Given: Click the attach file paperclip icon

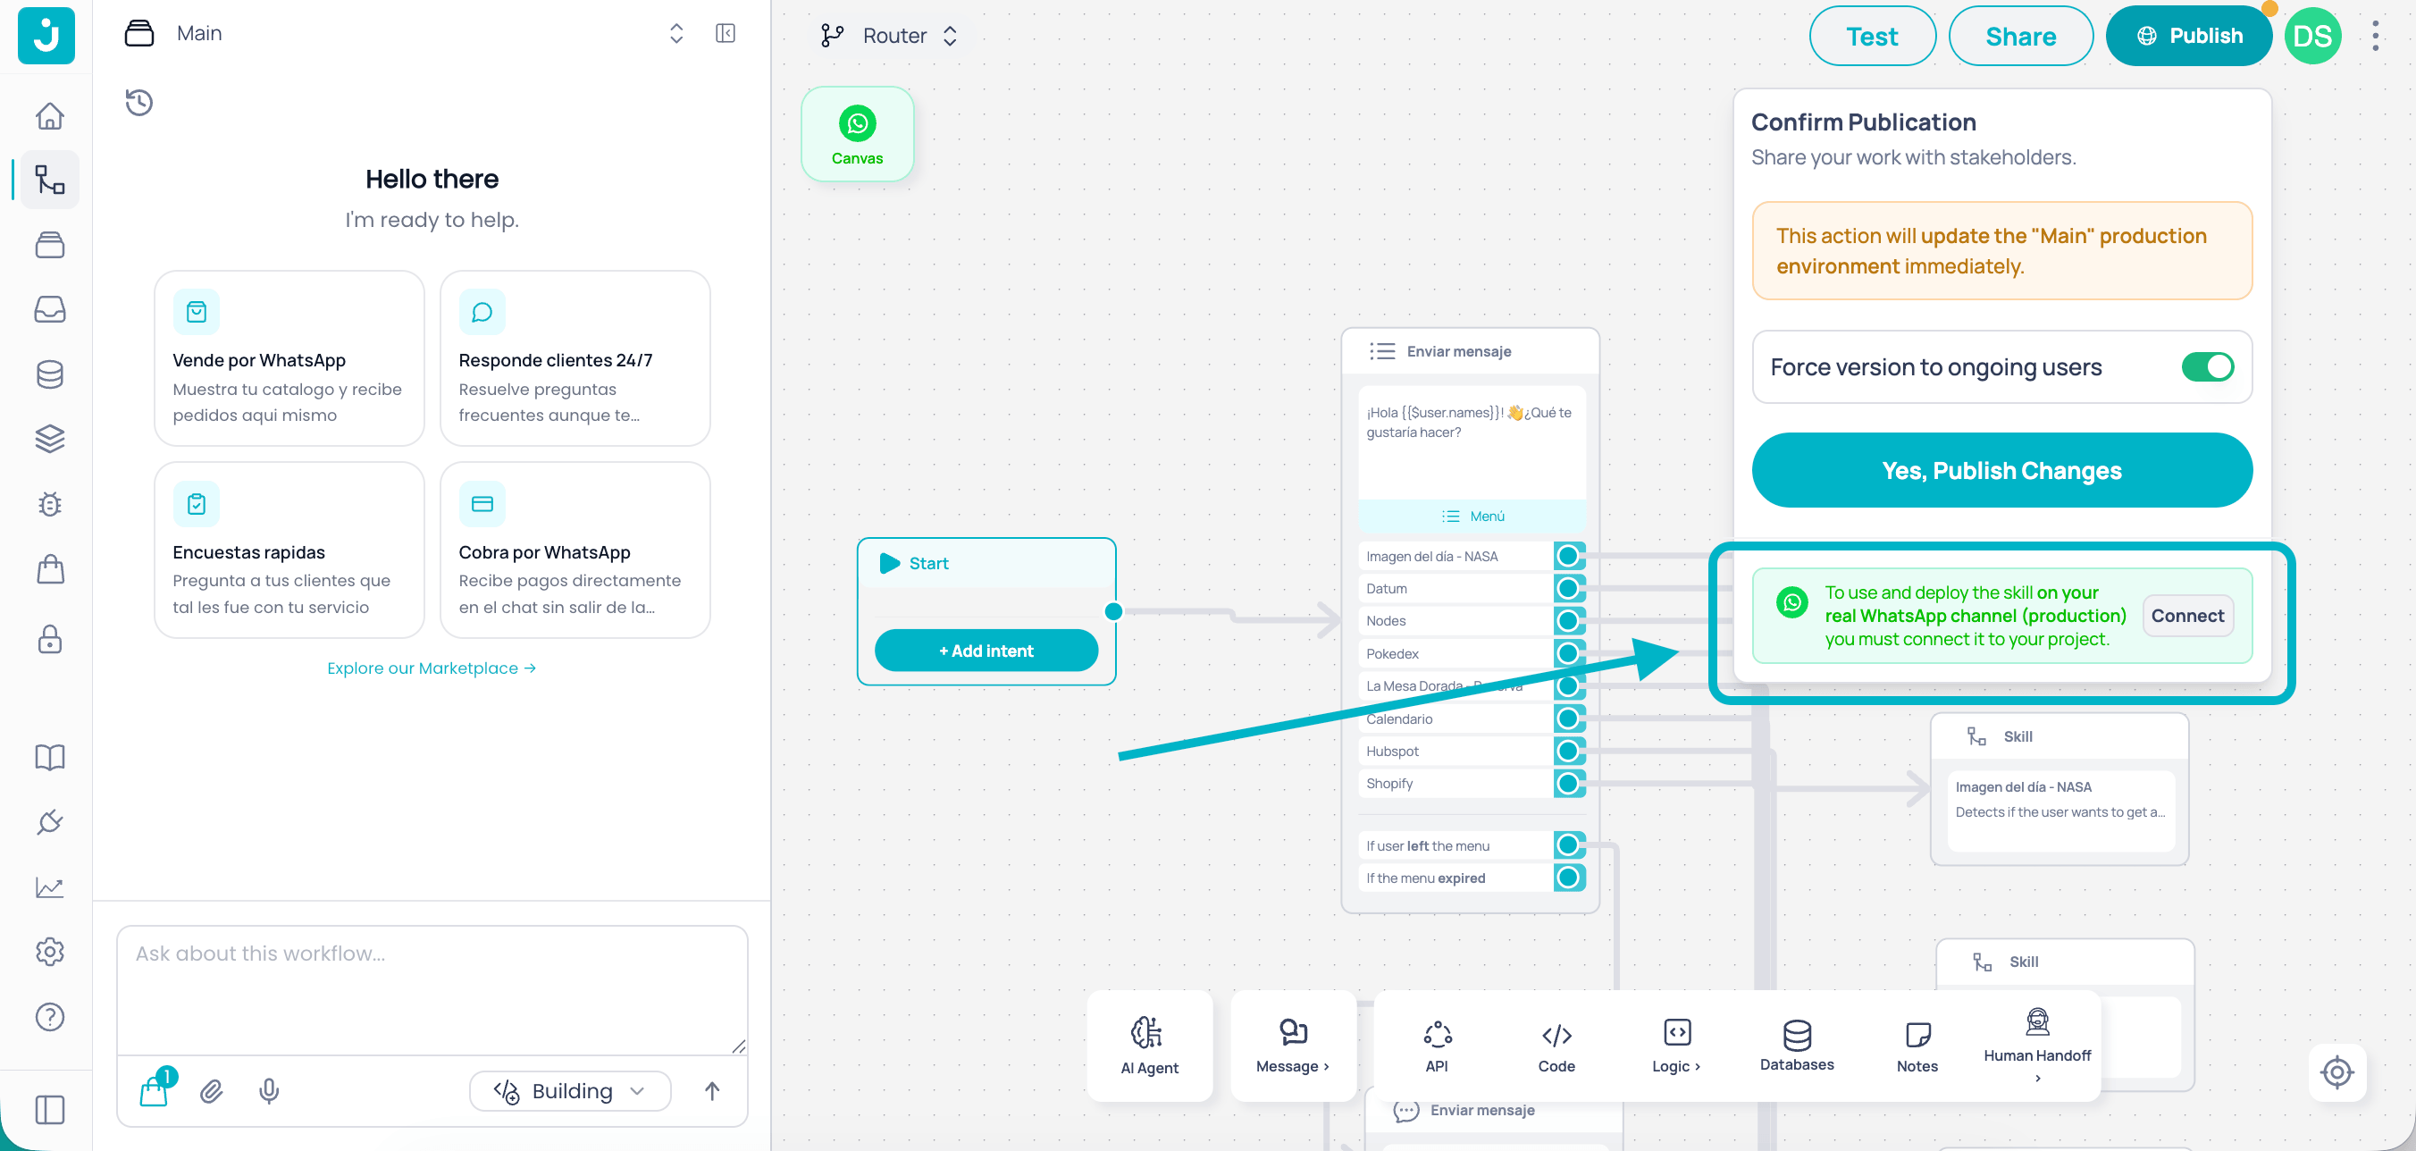Looking at the screenshot, I should (211, 1091).
